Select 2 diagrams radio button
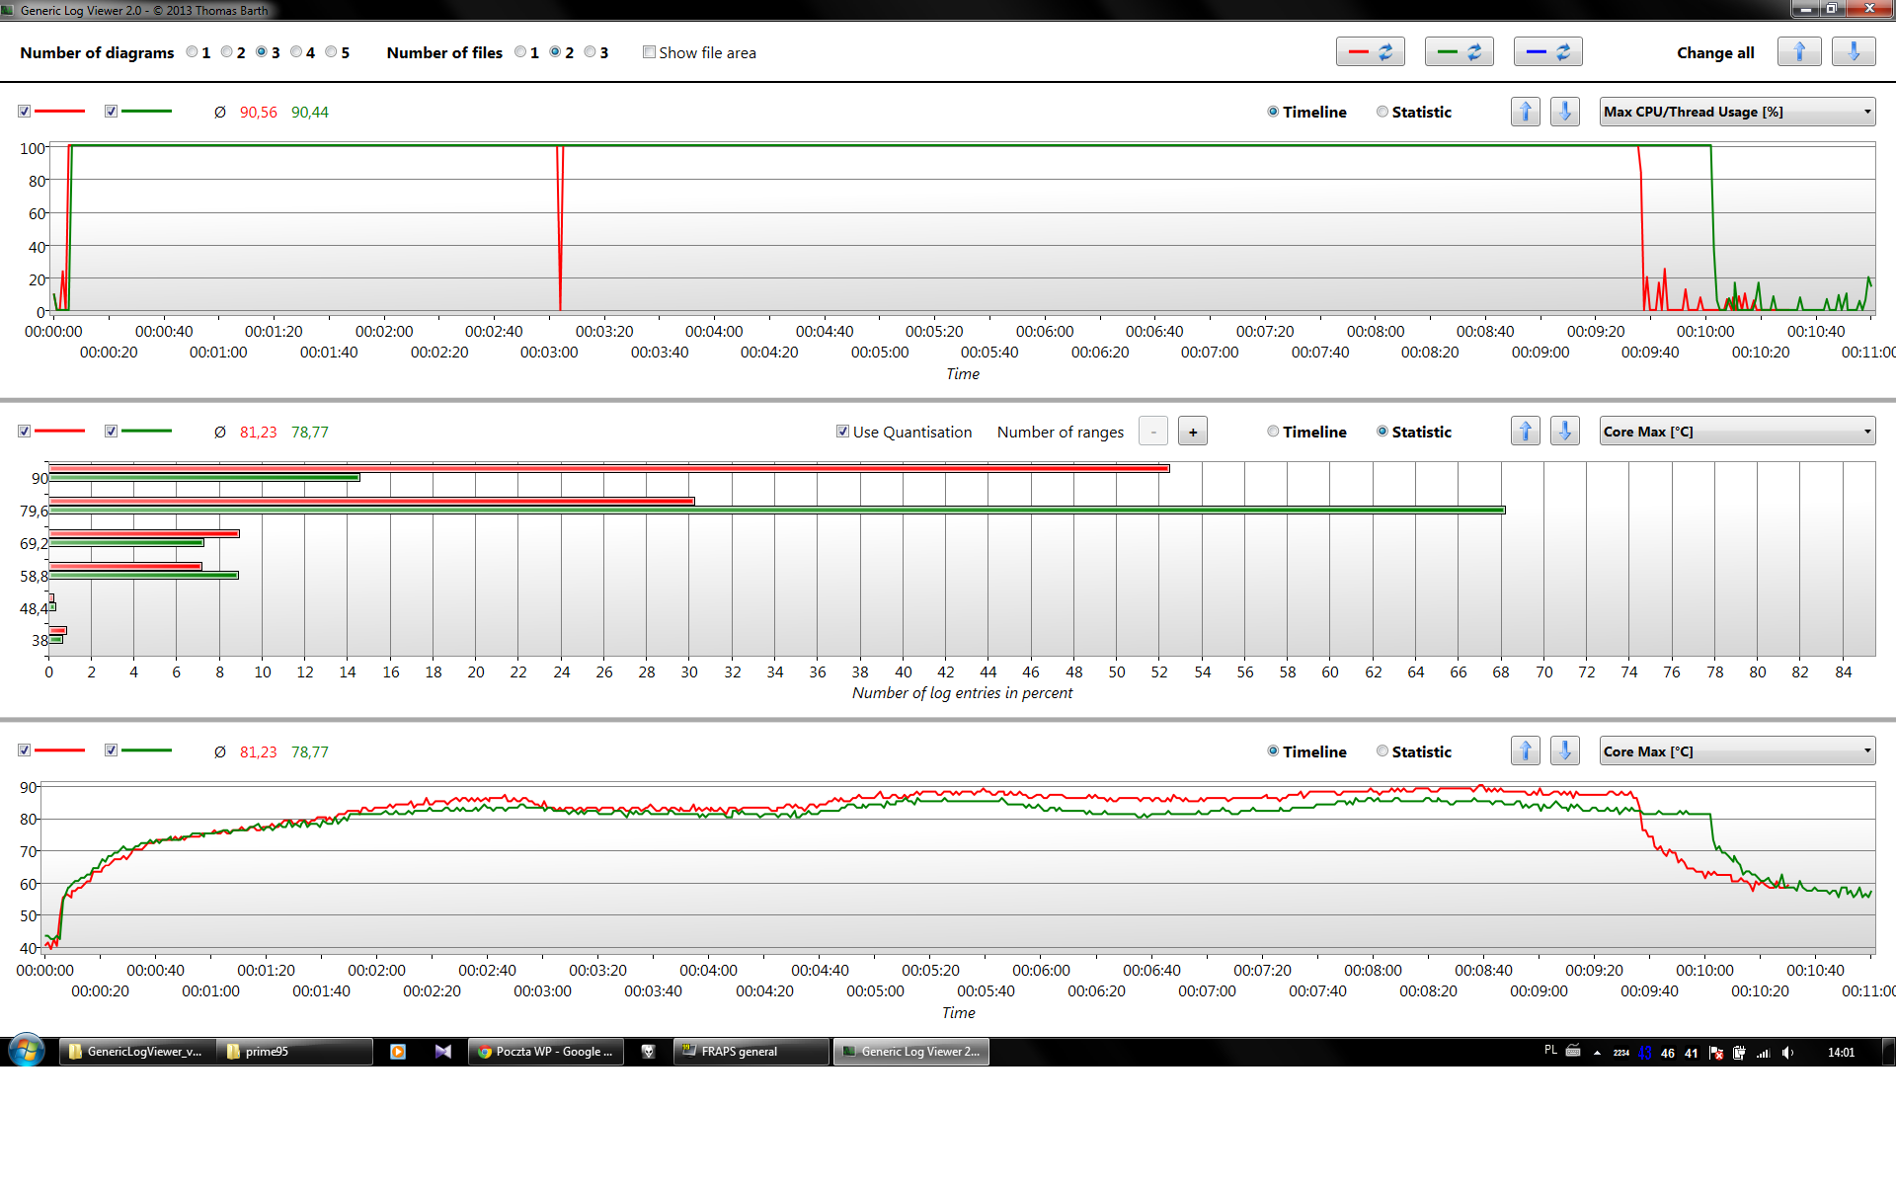The image size is (1896, 1185). (x=226, y=52)
